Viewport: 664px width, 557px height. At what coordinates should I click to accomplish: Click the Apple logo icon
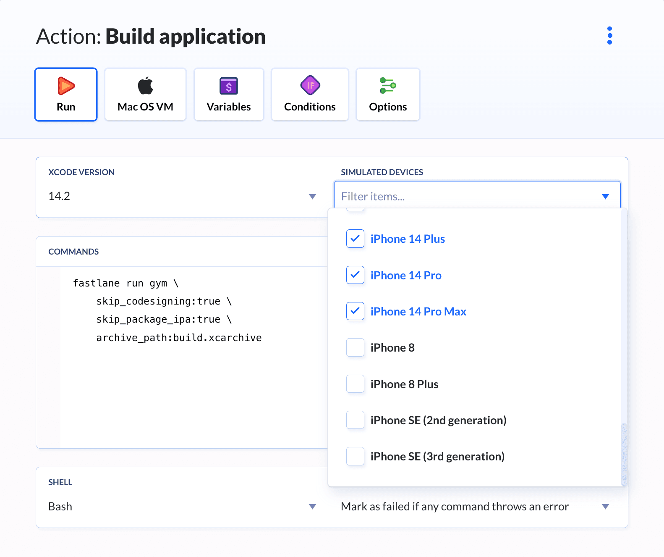146,86
